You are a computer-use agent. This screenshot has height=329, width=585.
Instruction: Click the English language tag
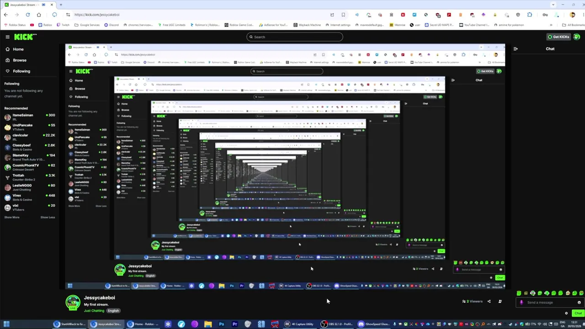(113, 311)
